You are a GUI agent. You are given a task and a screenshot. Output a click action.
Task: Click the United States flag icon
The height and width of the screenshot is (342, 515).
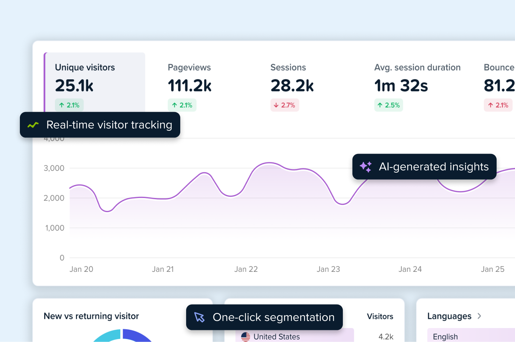(x=245, y=336)
